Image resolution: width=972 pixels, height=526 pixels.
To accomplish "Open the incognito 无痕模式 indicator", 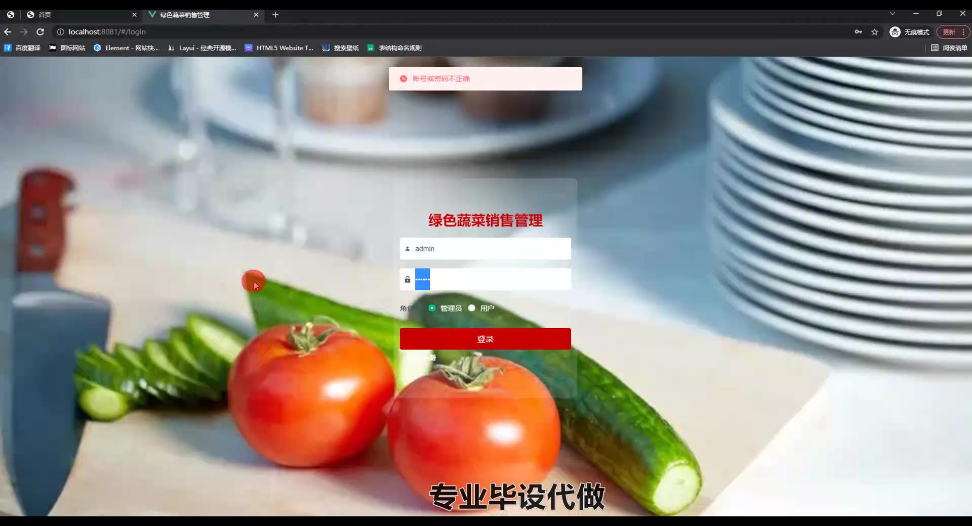I will click(x=910, y=32).
